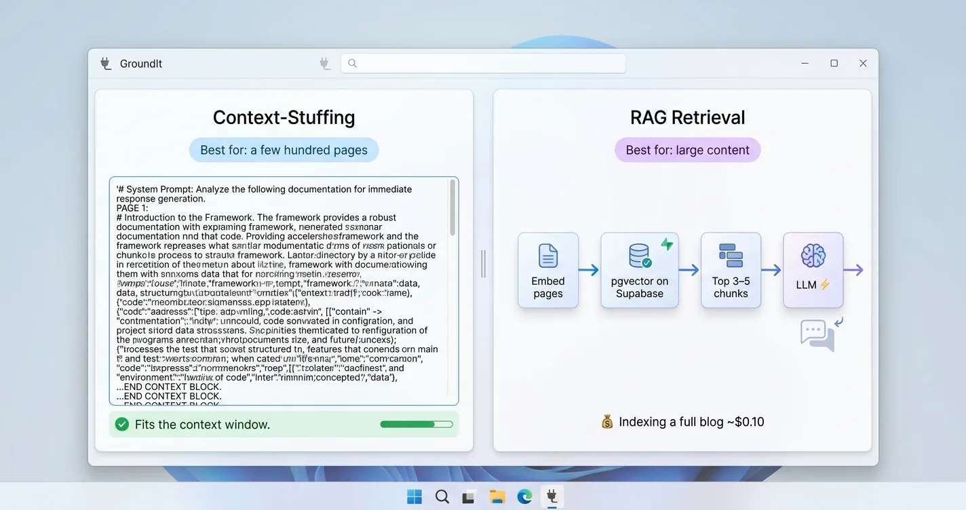Open taskbar Search
Screen dimensions: 966x510
coord(442,496)
